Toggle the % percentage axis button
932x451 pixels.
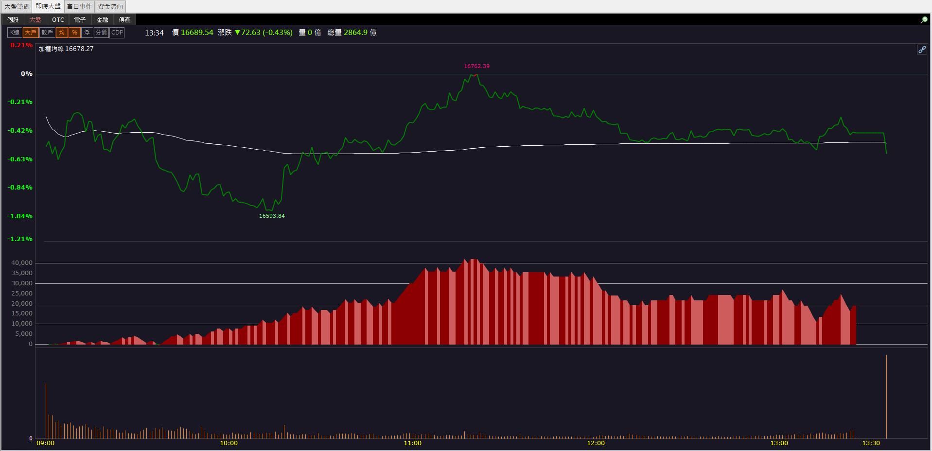[x=74, y=33]
